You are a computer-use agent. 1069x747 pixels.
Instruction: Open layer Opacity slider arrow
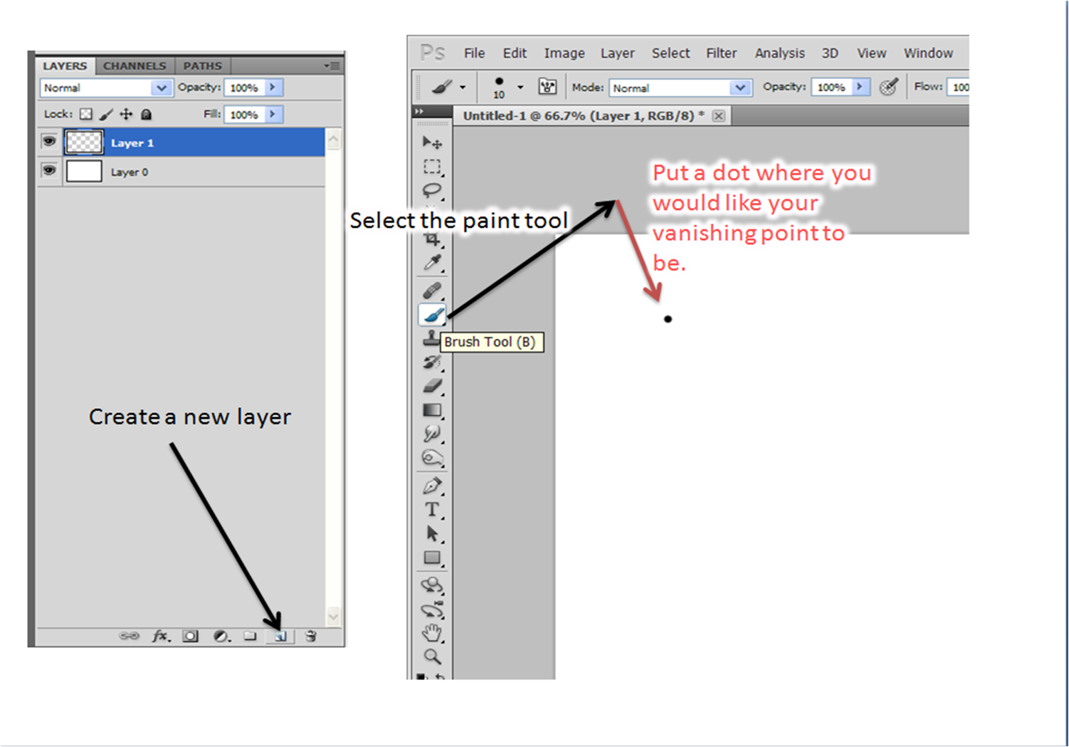coord(273,87)
